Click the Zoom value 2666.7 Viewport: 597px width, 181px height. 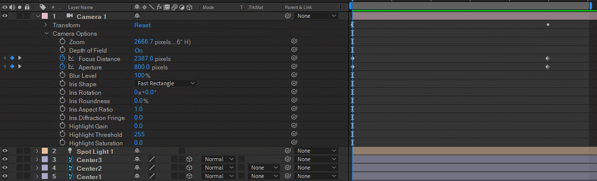pos(144,42)
